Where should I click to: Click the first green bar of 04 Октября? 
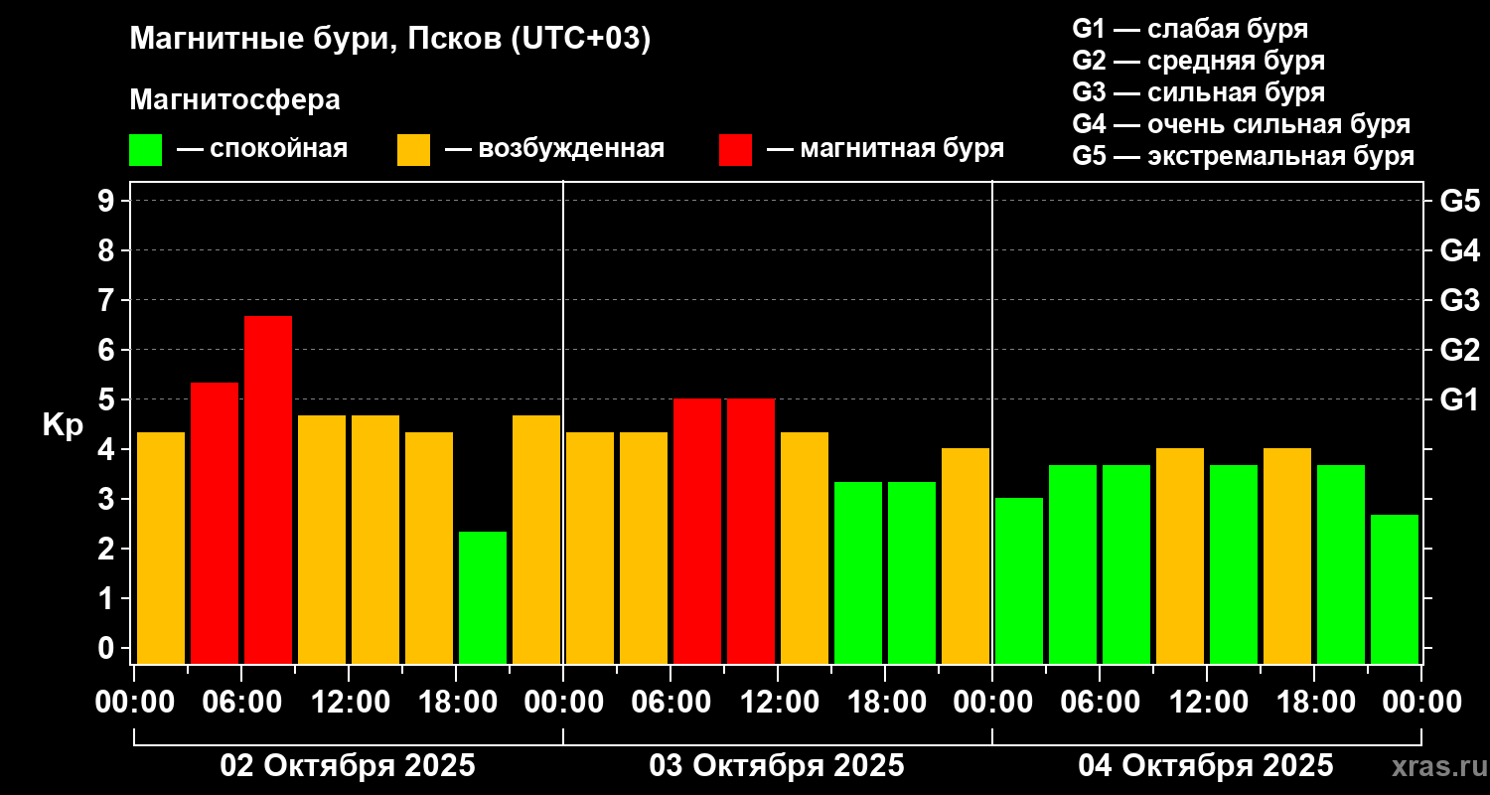[x=1019, y=580]
